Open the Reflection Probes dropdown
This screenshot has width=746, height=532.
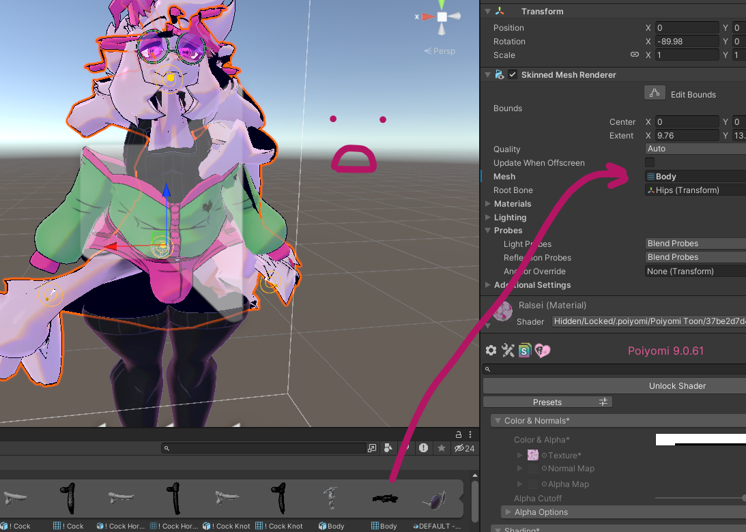695,257
